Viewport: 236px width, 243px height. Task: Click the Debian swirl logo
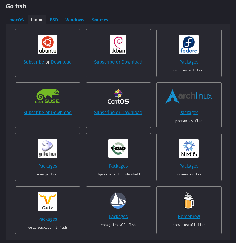118,44
